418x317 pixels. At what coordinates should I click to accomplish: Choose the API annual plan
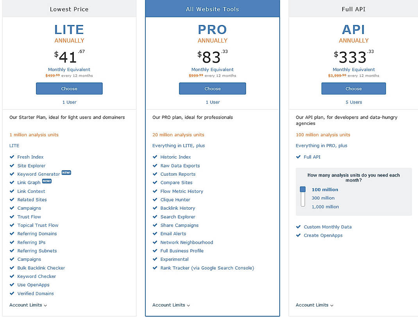click(354, 89)
